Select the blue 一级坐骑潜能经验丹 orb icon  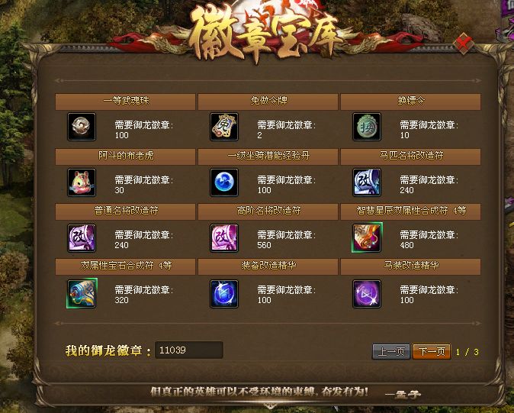tap(224, 182)
